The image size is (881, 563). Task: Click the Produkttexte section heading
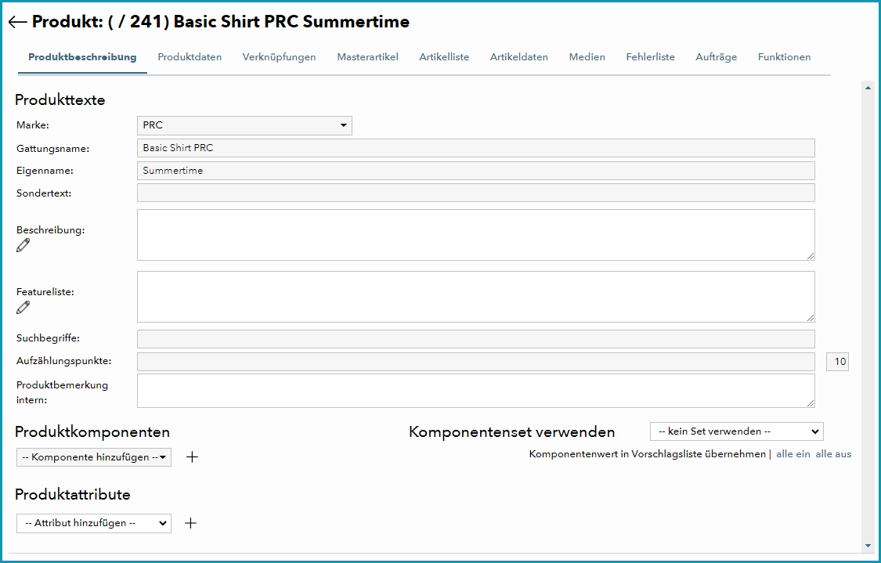(x=60, y=100)
